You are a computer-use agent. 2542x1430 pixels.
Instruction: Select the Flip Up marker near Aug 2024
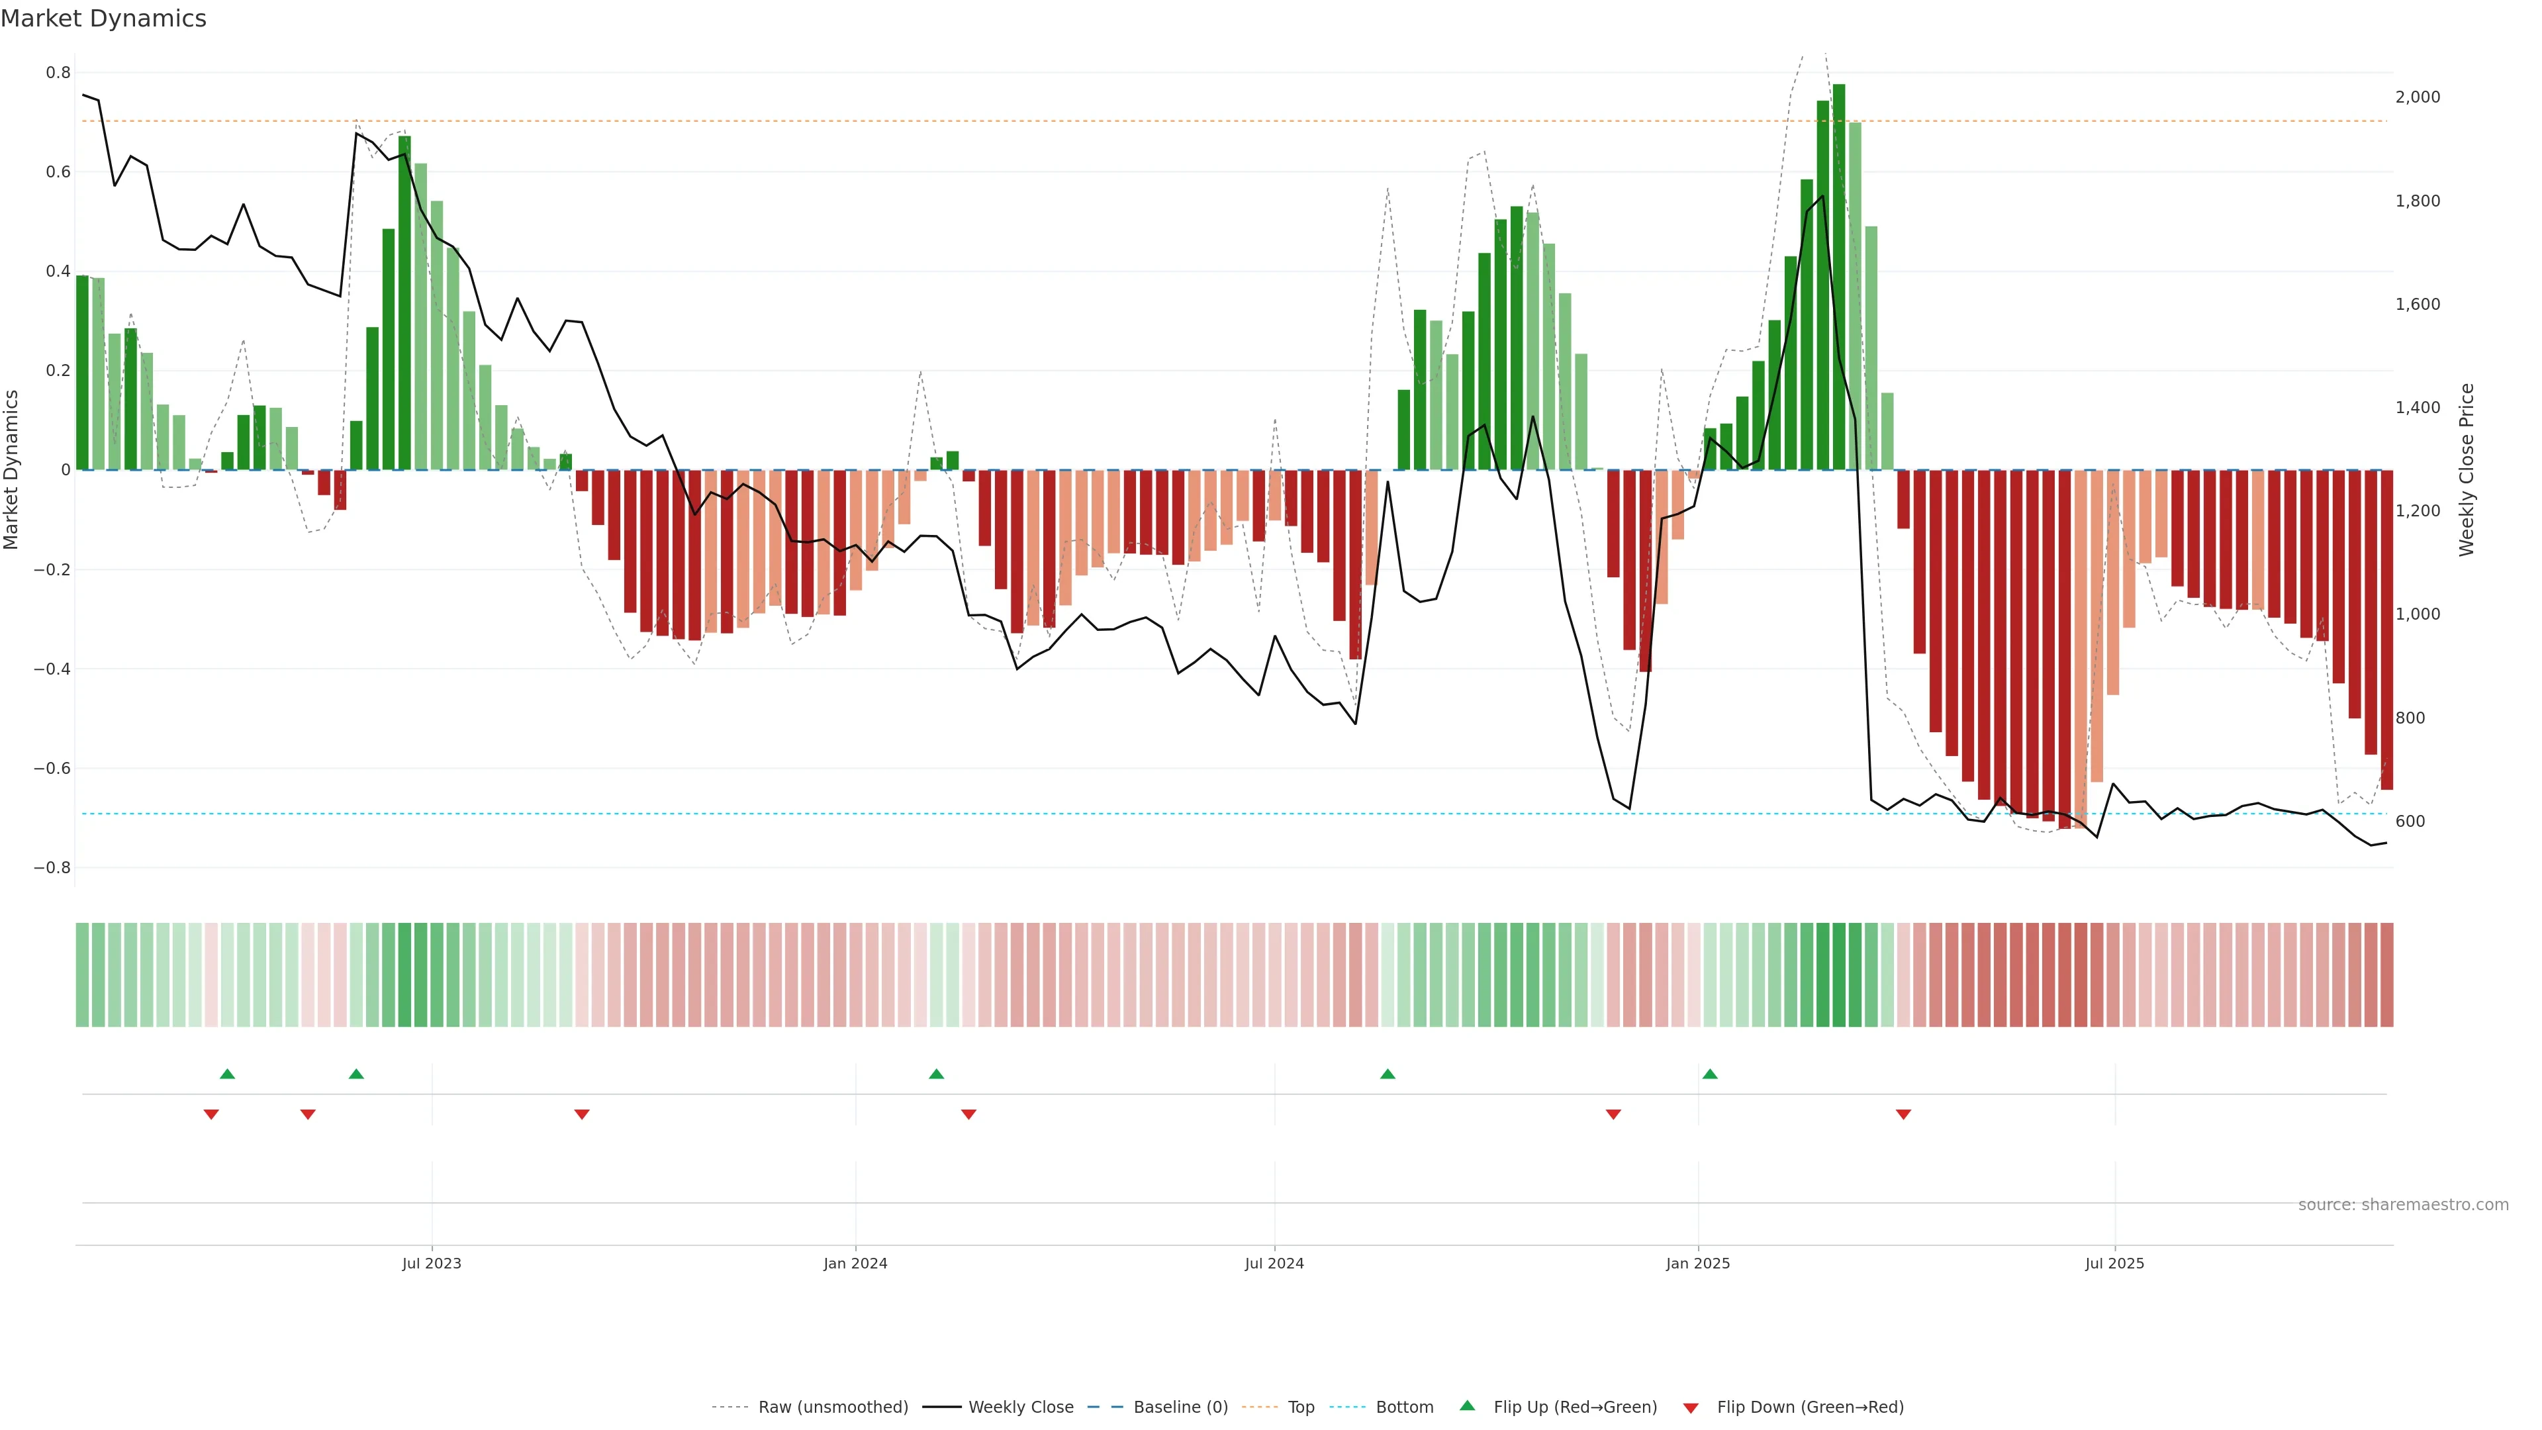pyautogui.click(x=1388, y=1074)
